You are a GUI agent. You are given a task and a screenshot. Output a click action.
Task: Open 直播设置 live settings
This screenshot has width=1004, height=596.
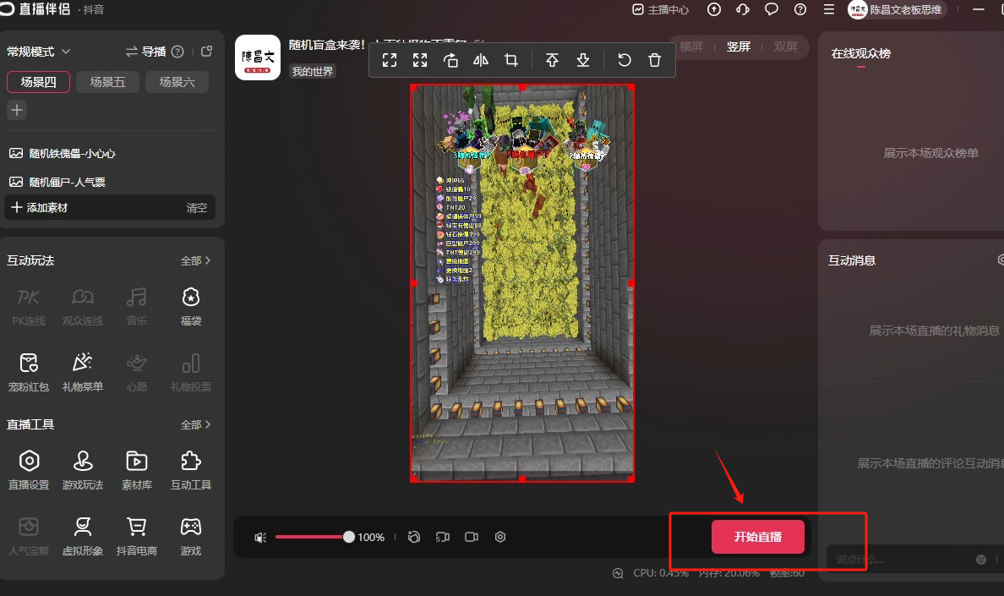[29, 470]
